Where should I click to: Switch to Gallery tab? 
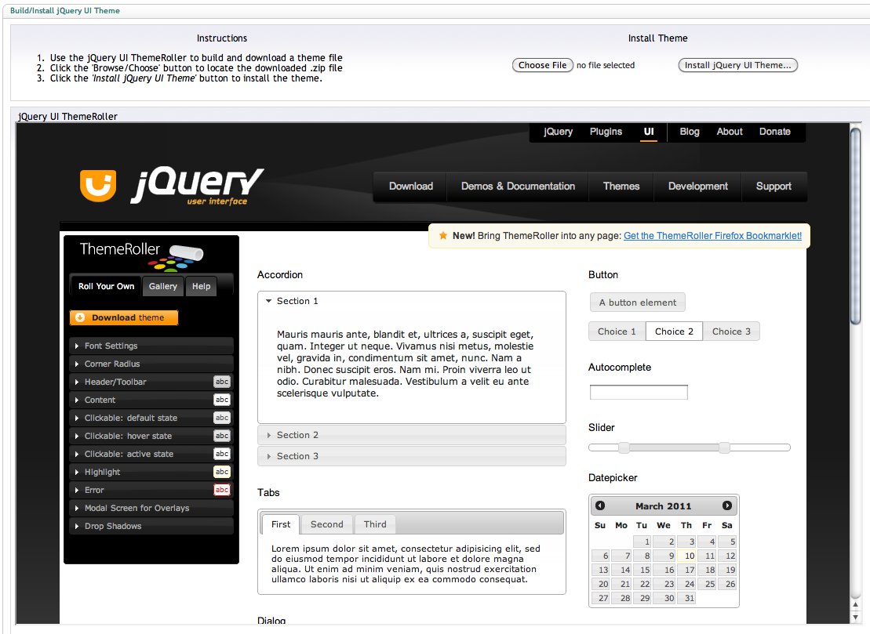pos(162,286)
